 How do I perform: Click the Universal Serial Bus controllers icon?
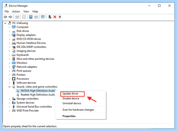click(14, 107)
